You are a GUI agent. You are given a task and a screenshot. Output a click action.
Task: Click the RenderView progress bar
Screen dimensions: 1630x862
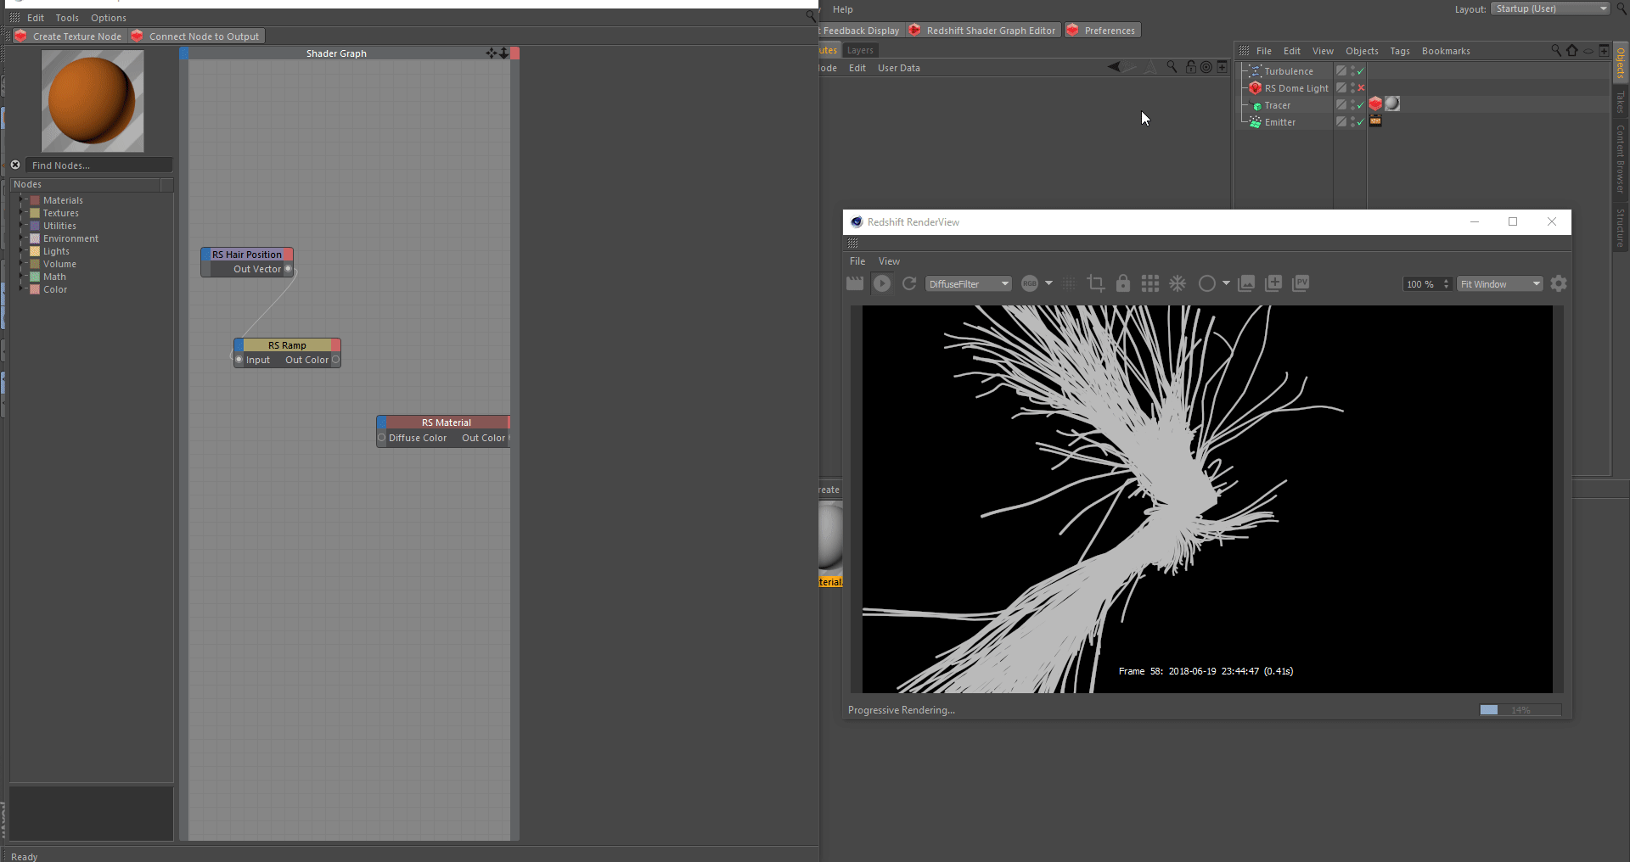(1520, 710)
